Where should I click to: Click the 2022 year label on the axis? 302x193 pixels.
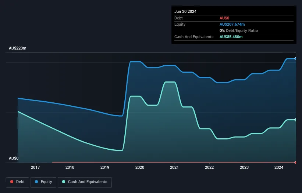[209, 168]
